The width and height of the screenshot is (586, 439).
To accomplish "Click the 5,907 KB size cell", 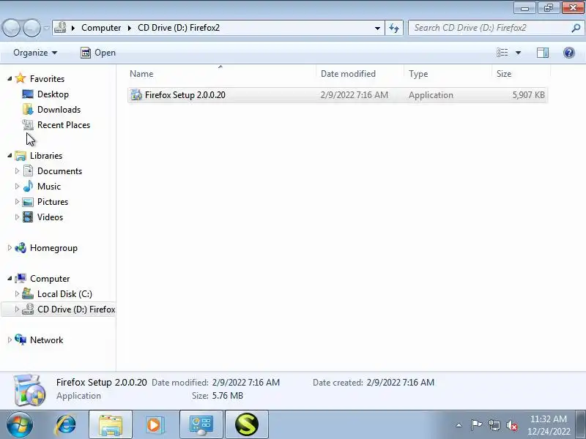I will pyautogui.click(x=528, y=95).
